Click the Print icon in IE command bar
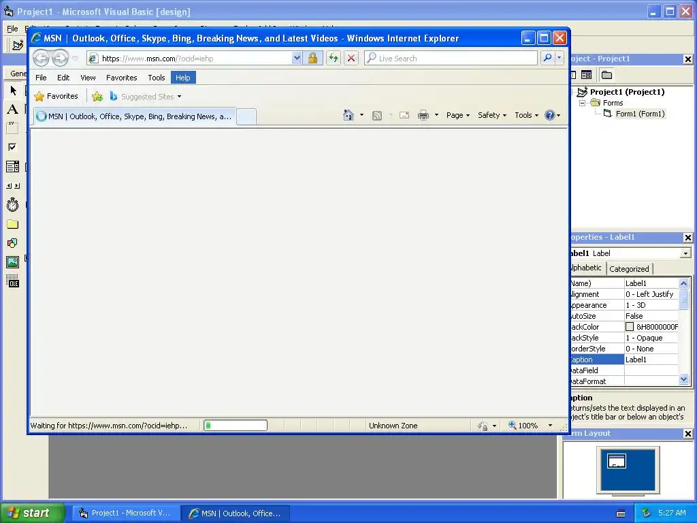The width and height of the screenshot is (697, 523). (423, 116)
